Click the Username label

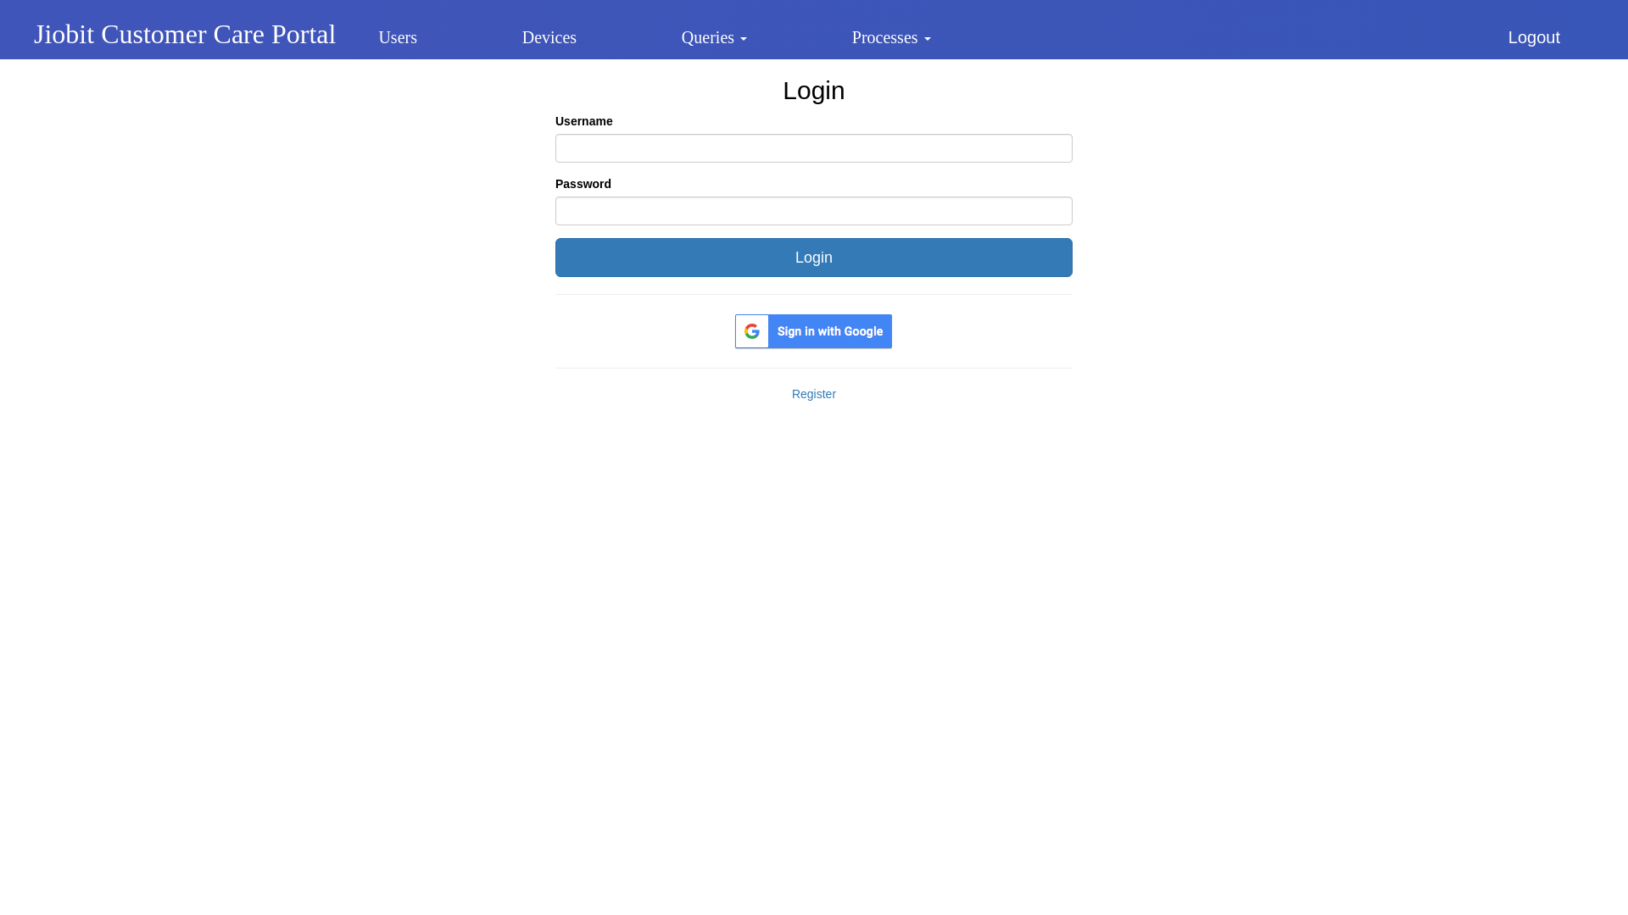(584, 121)
